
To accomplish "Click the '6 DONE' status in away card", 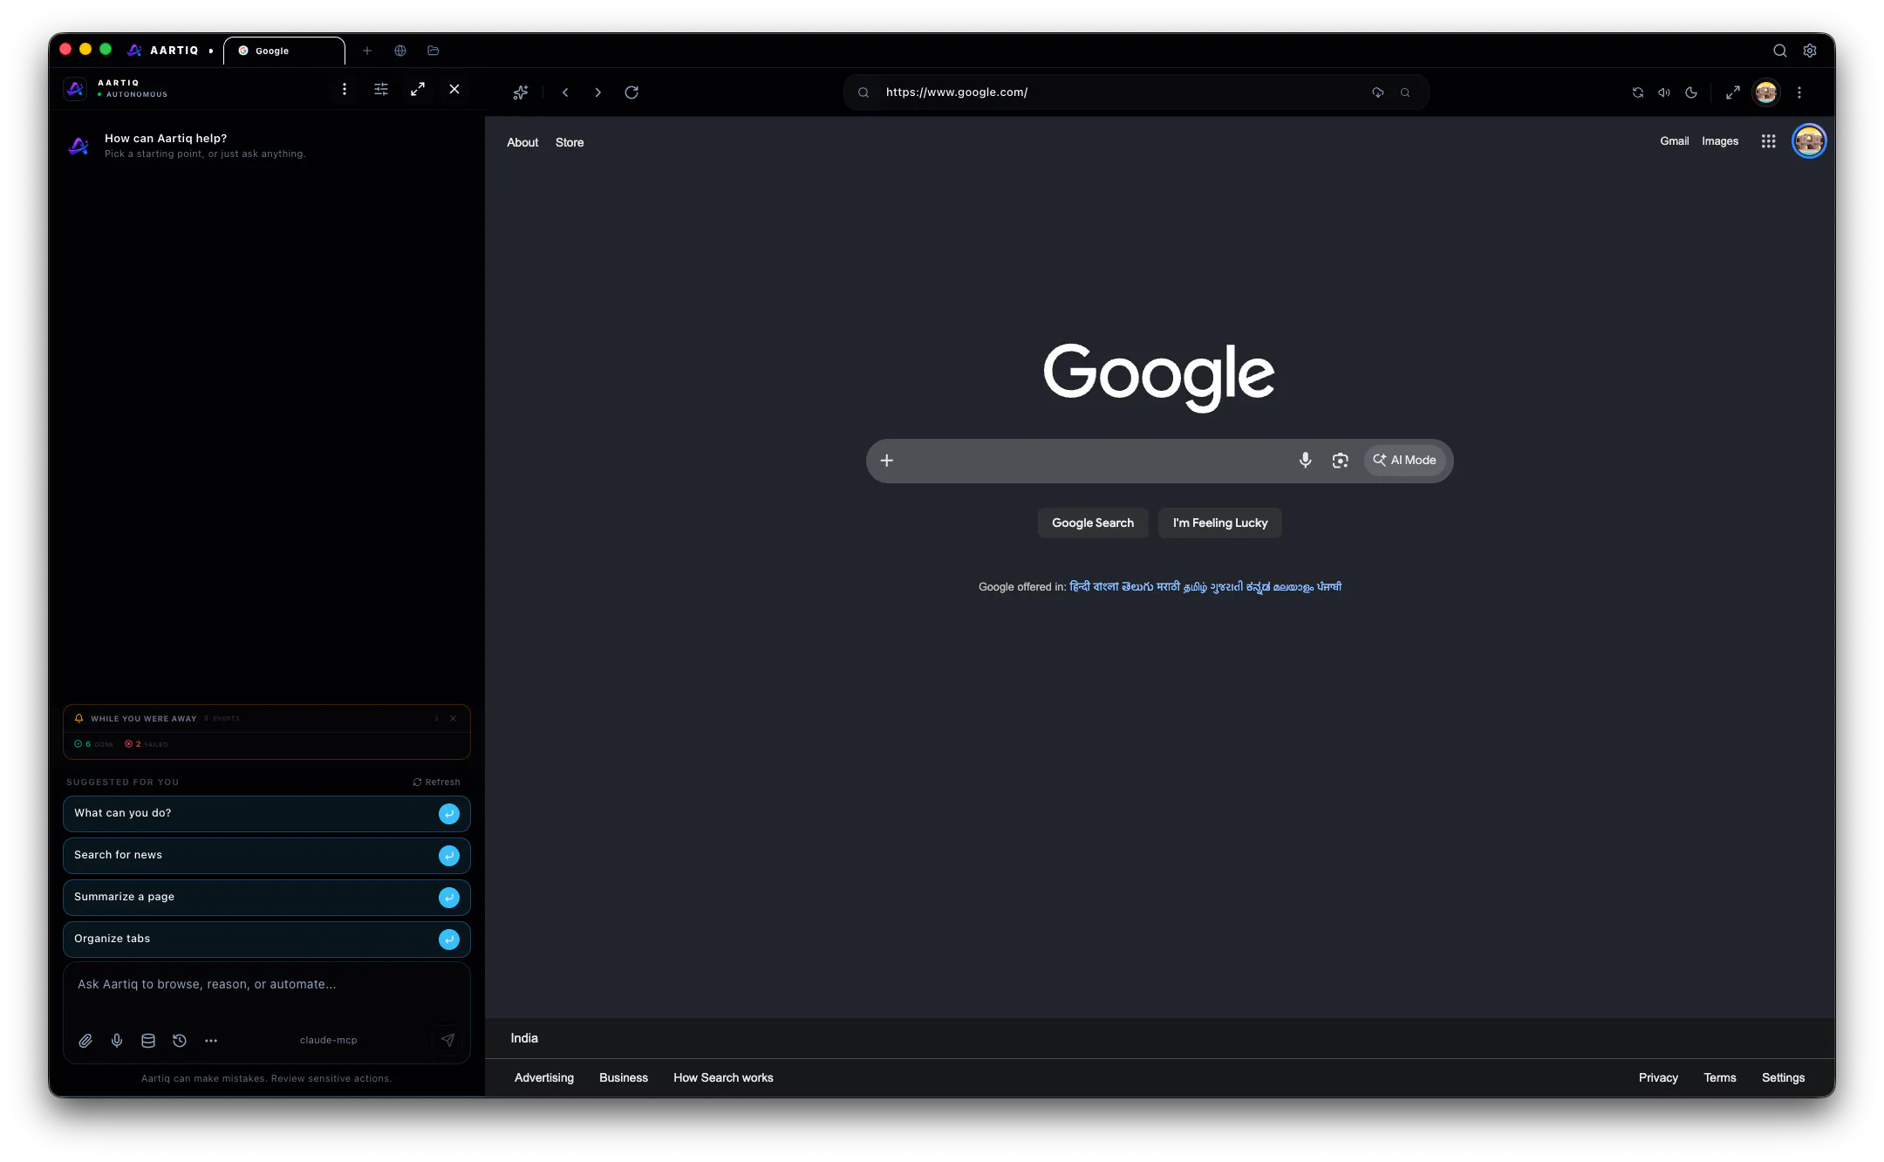I will pos(94,744).
